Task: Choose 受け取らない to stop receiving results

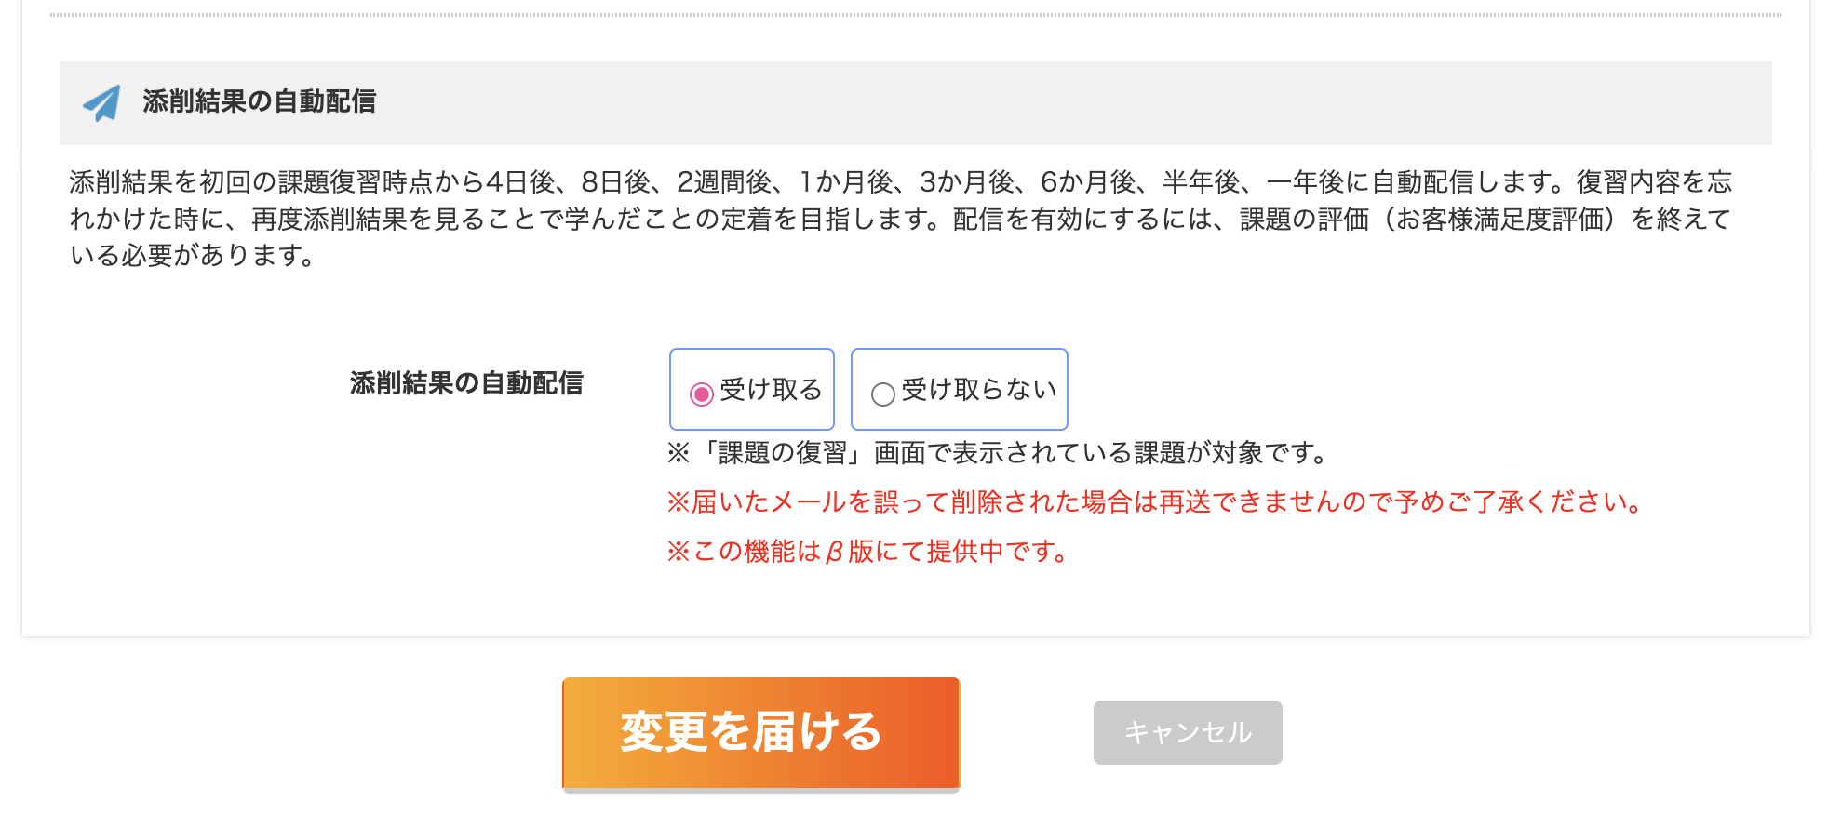Action: [959, 390]
